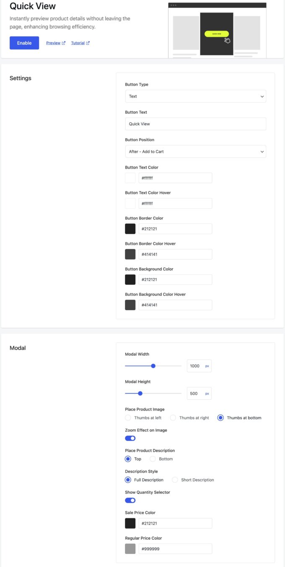Viewport: 285px width, 567px height.
Task: Click the Modal section title
Action: (18, 348)
